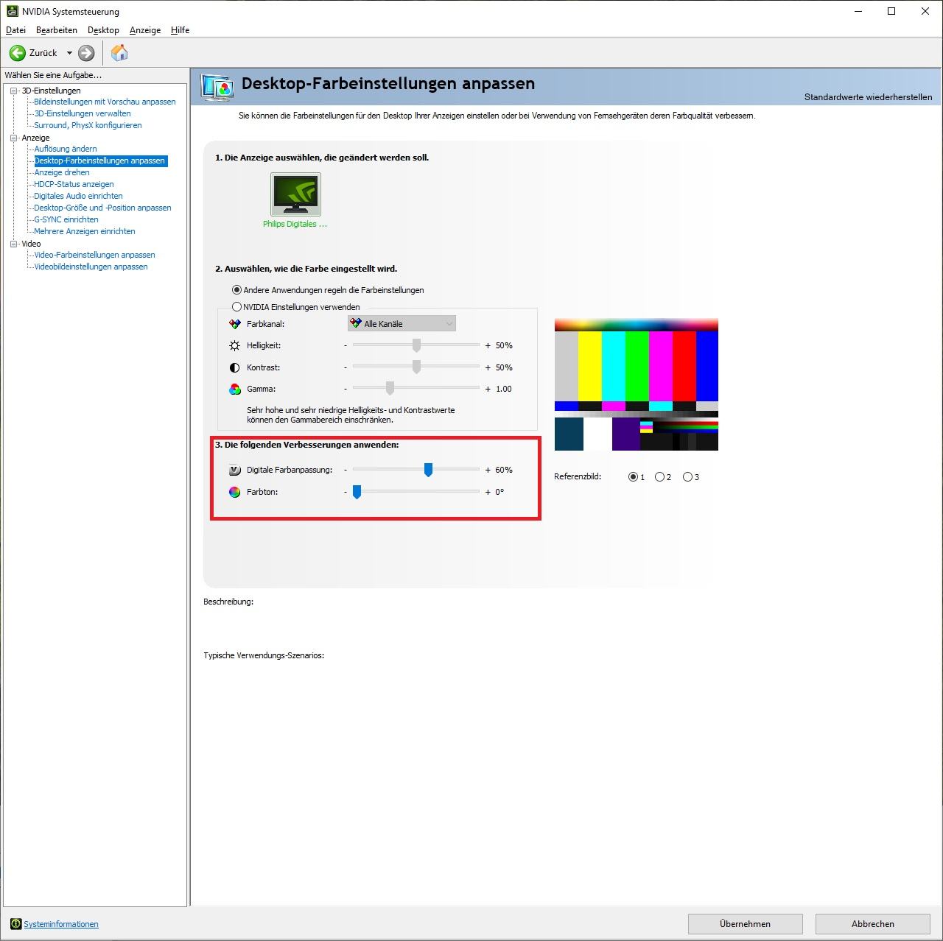Open the Systeminformationen link

point(61,924)
